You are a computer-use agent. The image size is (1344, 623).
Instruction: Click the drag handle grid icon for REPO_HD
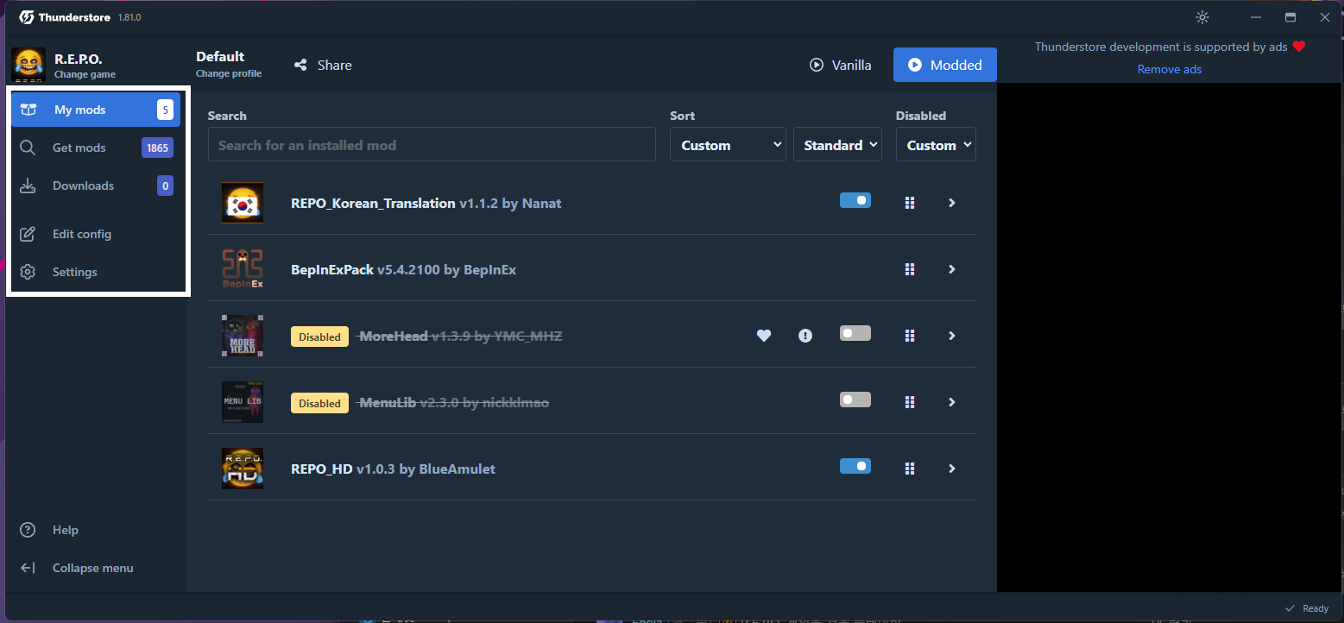[x=910, y=469]
